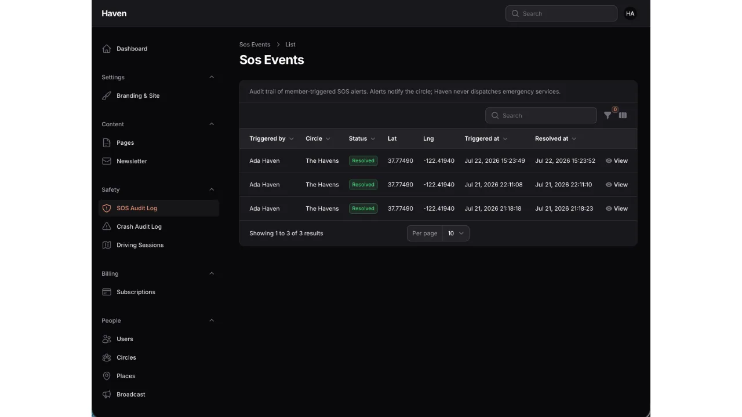View the Jul 21 21:18:18 SOS event
742x417 pixels.
tap(617, 209)
